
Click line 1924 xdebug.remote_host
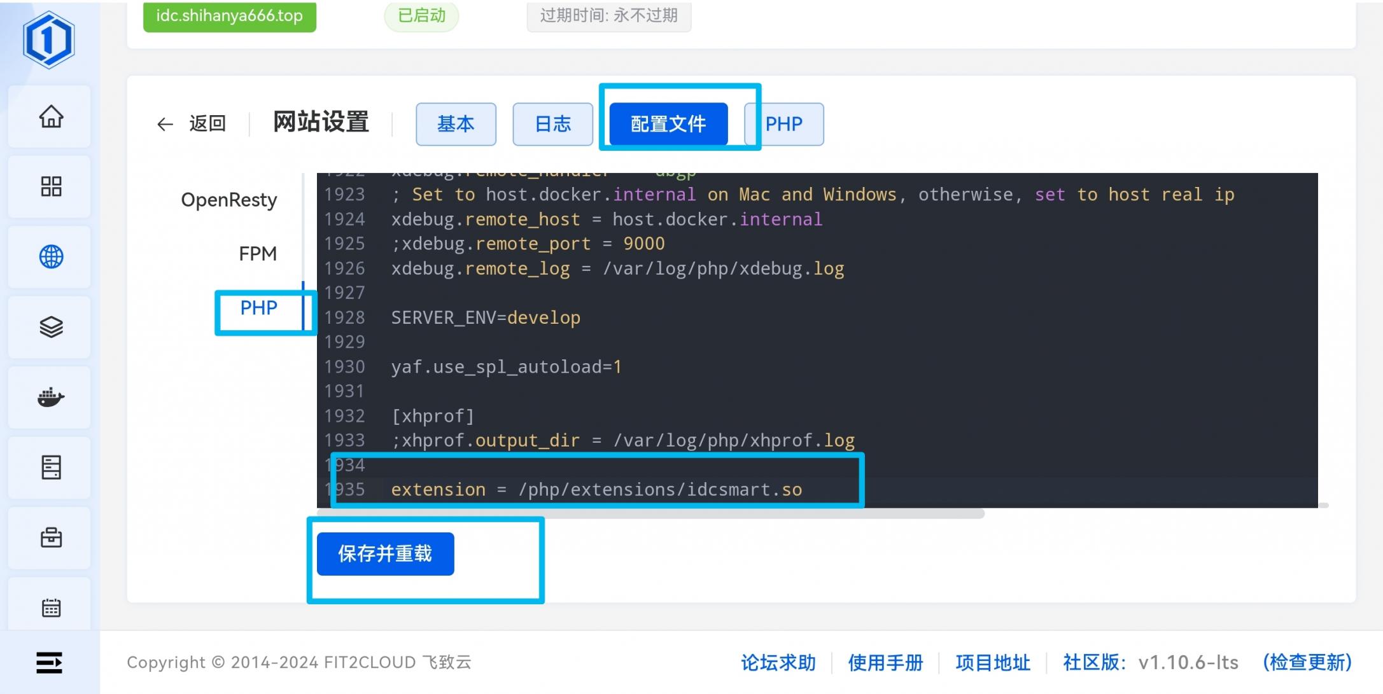pos(607,219)
